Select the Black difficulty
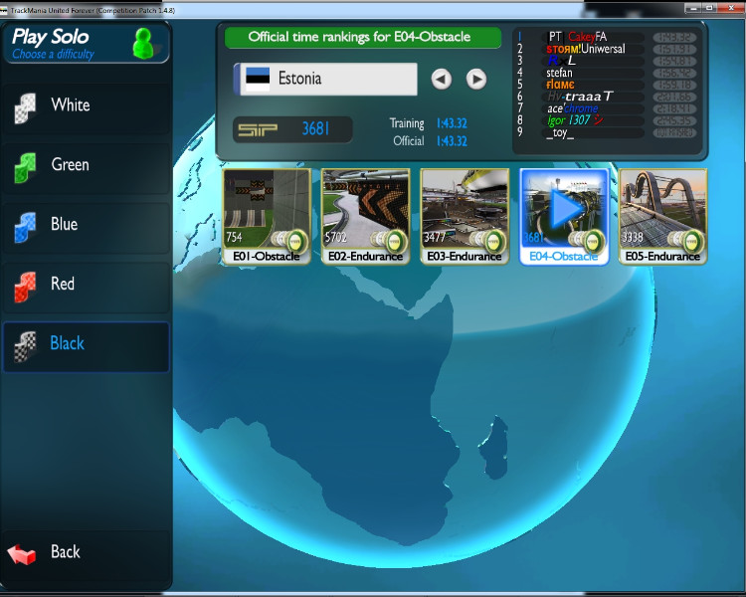746x597 pixels. (68, 344)
